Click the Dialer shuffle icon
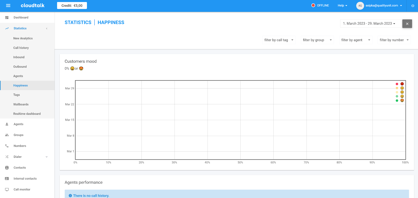418x198 pixels. click(7, 157)
